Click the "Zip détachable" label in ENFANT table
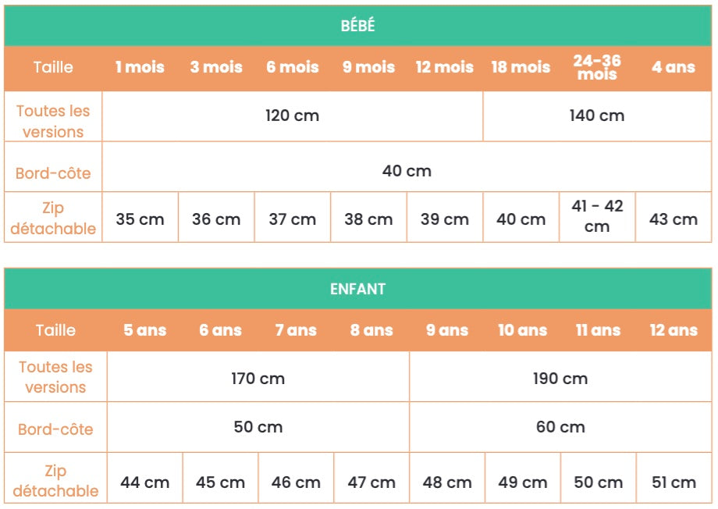The width and height of the screenshot is (718, 509). (x=55, y=481)
